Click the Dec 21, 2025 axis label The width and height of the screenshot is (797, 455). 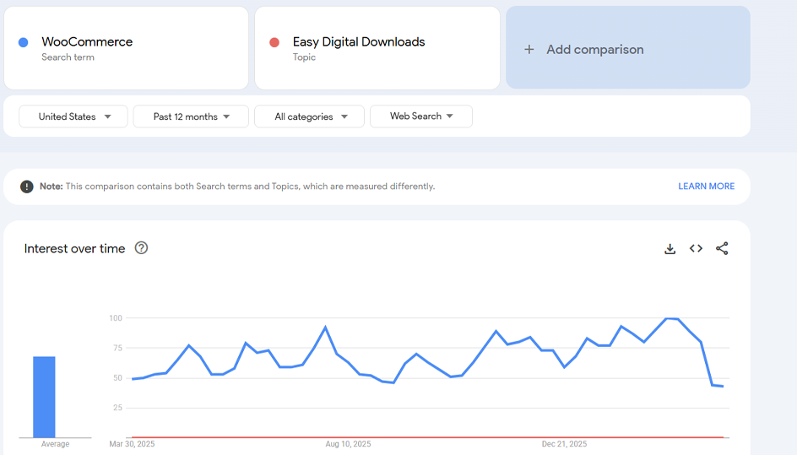pos(564,444)
